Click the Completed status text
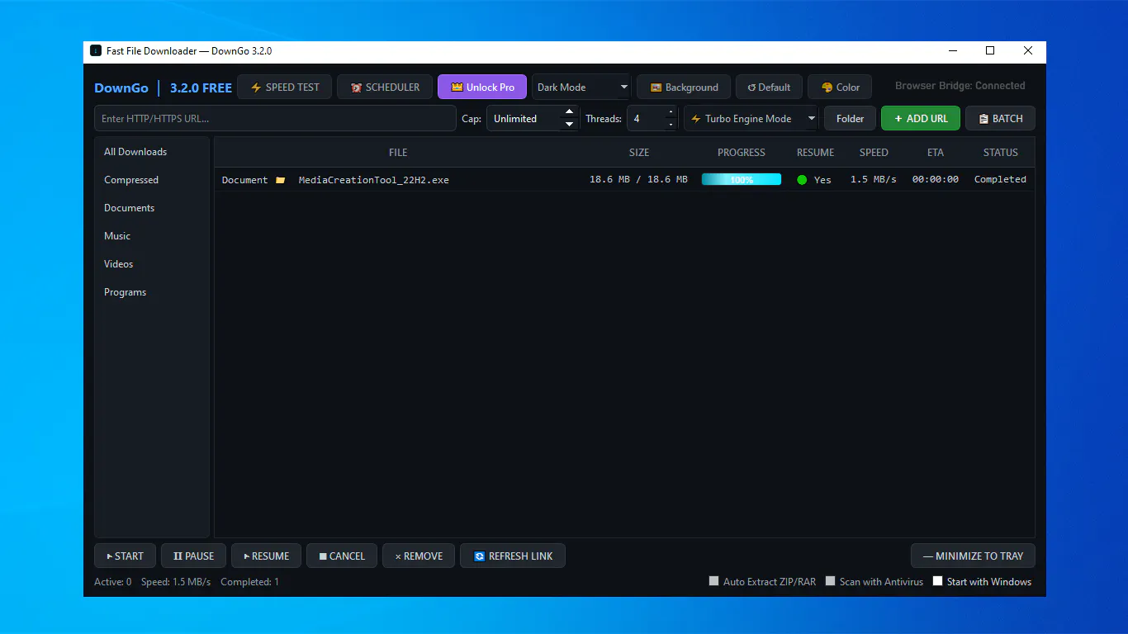The height and width of the screenshot is (634, 1128). click(x=1000, y=179)
